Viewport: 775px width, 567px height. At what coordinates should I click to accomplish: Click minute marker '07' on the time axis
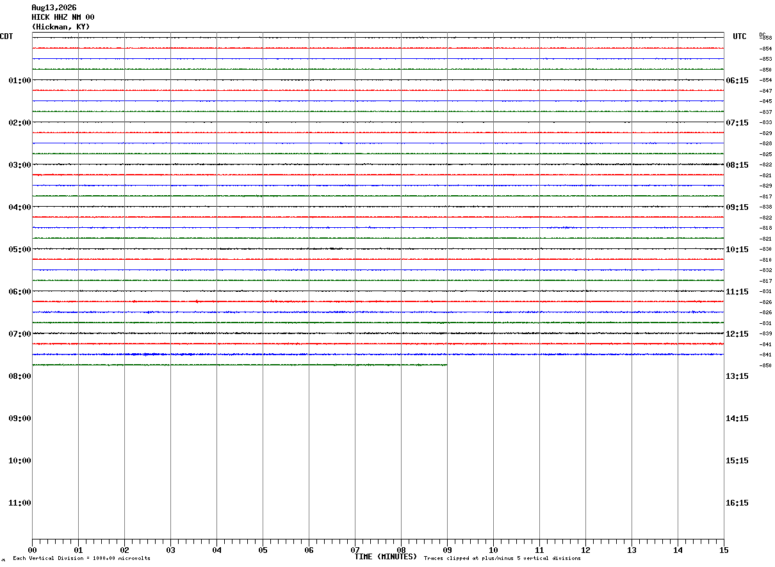click(355, 550)
